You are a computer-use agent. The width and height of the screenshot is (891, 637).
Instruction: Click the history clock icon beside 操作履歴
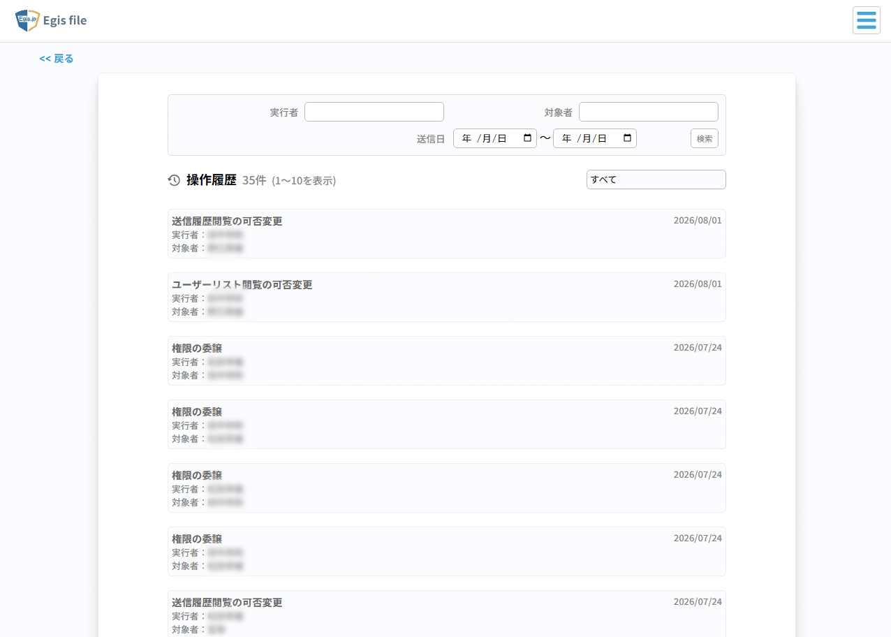point(175,180)
